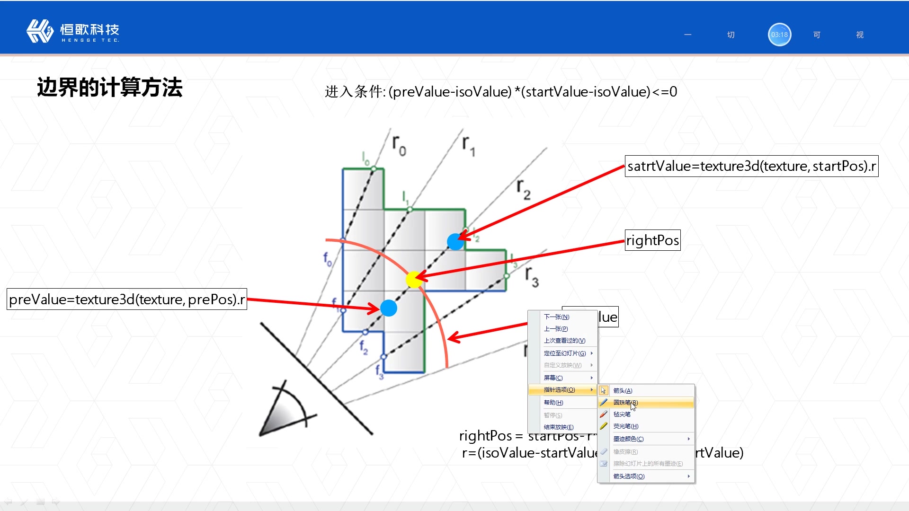The height and width of the screenshot is (511, 909).
Task: Click the 视 label in the header
Action: [860, 35]
